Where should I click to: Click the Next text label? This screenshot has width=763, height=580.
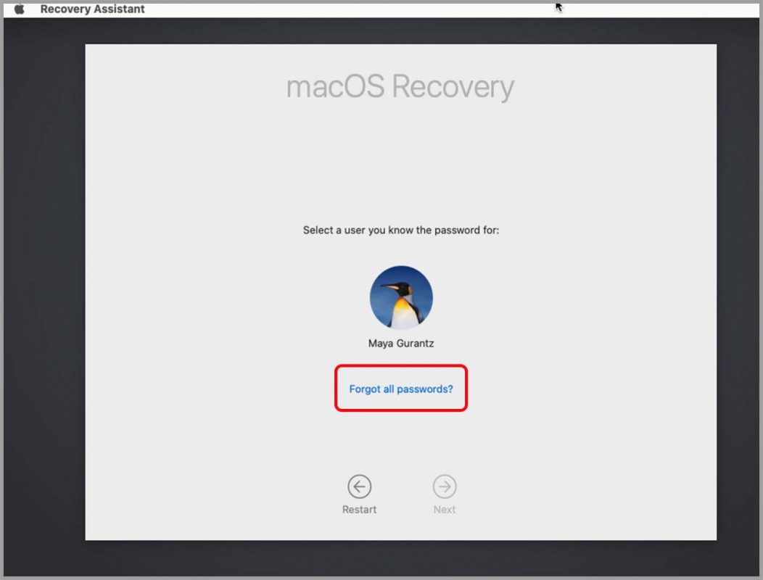point(445,510)
